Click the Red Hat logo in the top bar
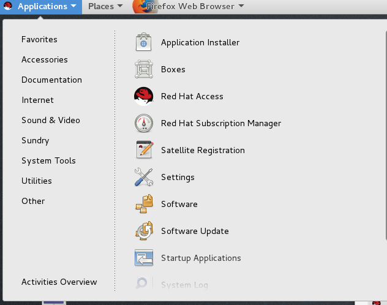 tap(8, 6)
